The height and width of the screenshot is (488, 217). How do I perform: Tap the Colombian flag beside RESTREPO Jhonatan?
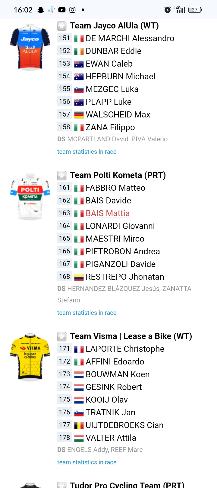[79, 277]
